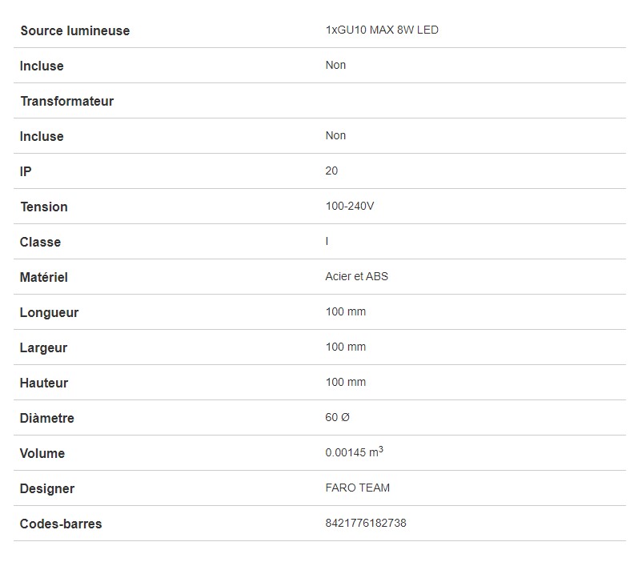Click the Transformateur heading
642x562 pixels.
click(66, 101)
